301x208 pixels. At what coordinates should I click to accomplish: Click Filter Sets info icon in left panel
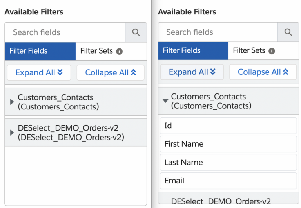click(x=120, y=51)
